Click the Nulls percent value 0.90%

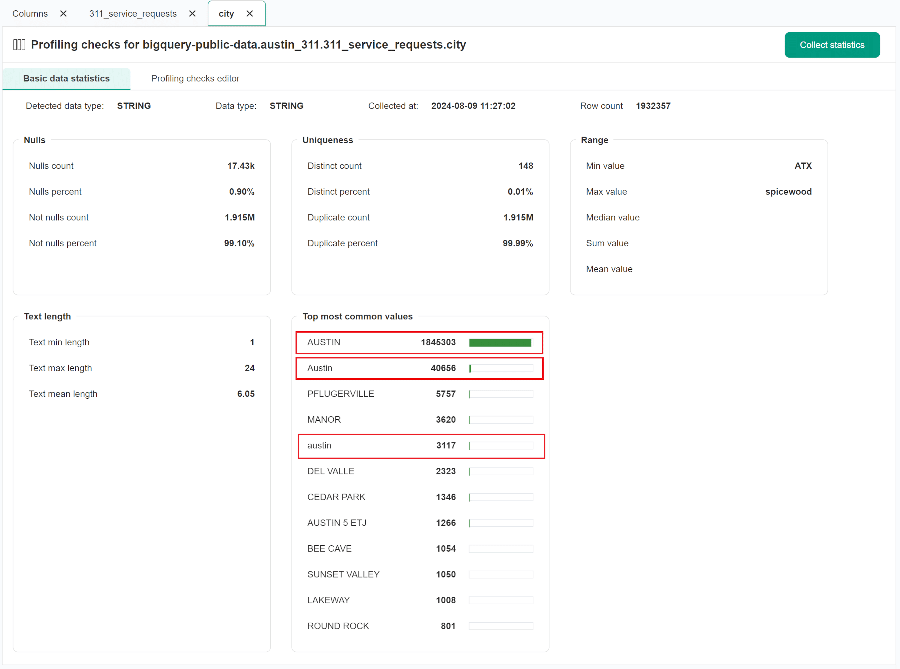click(x=242, y=192)
